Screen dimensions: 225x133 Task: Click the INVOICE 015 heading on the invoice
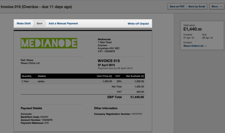pyautogui.click(x=109, y=61)
